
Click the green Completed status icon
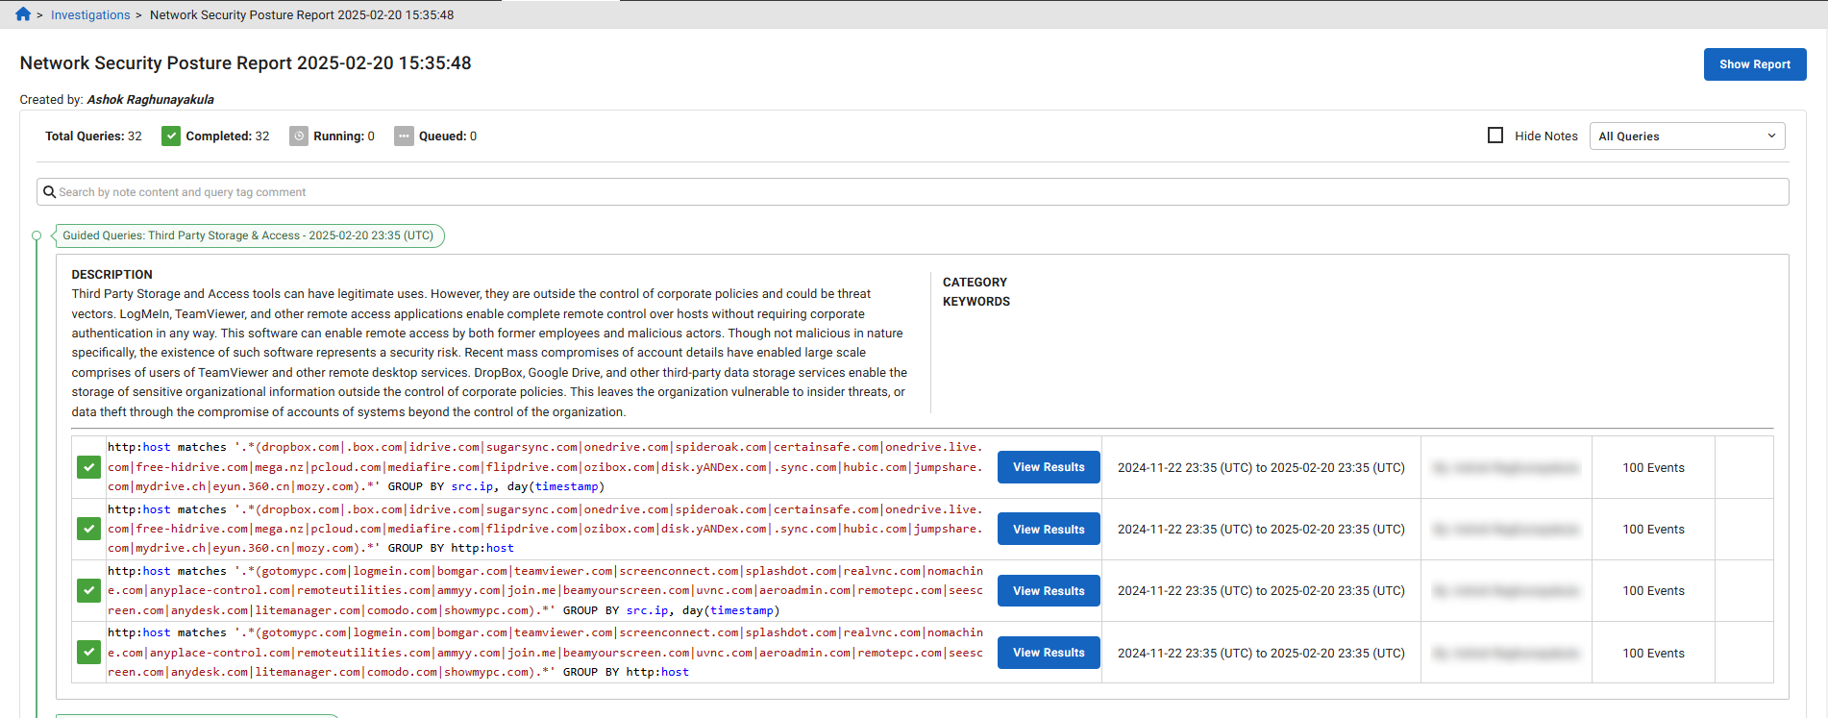point(171,136)
